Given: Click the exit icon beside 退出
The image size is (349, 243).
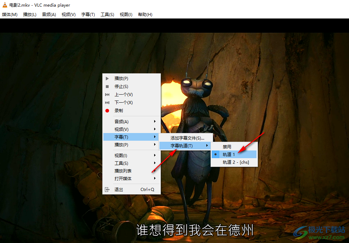Looking at the screenshot, I should (x=107, y=190).
